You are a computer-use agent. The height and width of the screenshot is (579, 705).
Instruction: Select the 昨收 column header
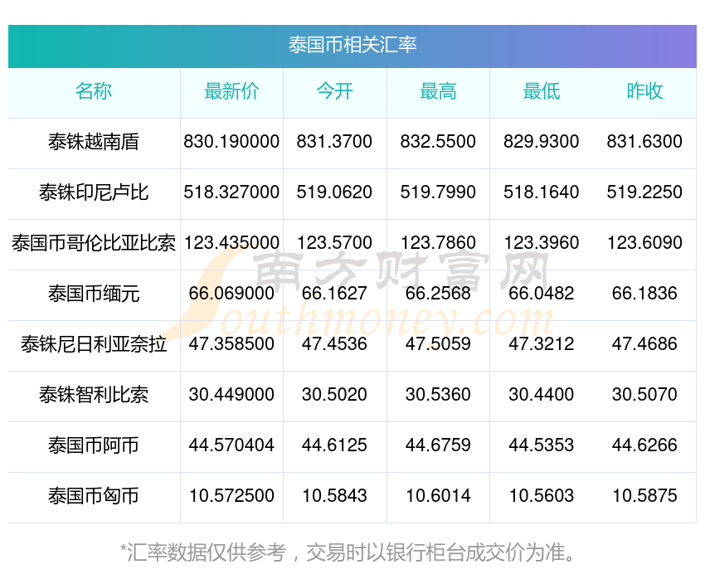(x=644, y=91)
